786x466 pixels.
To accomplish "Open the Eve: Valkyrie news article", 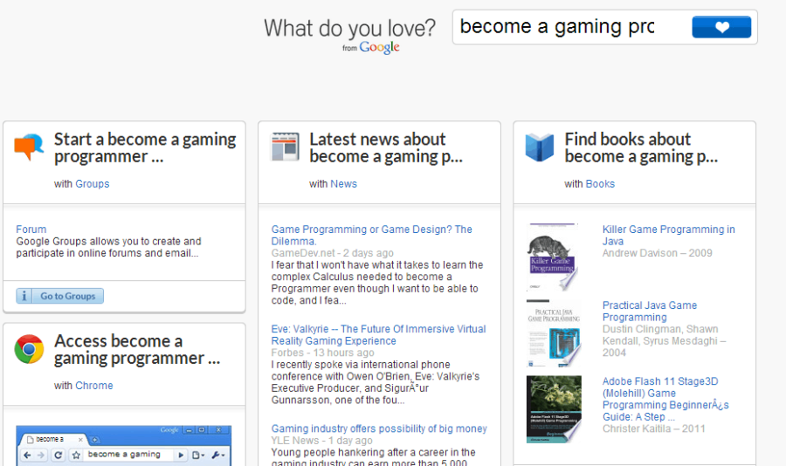I will (x=378, y=335).
